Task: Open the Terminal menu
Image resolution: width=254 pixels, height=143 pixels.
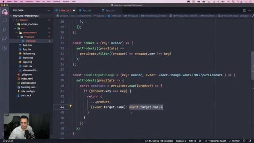Action: pyautogui.click(x=56, y=2)
